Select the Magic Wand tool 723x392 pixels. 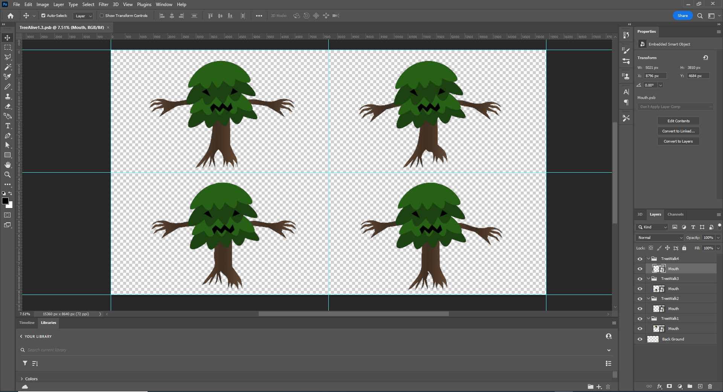[x=8, y=67]
